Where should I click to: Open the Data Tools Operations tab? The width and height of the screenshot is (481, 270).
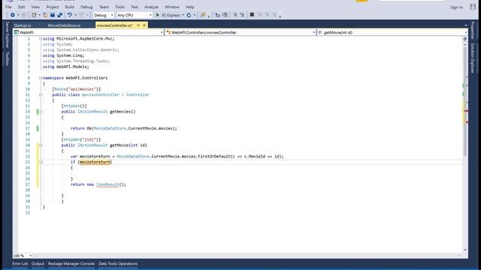tap(118, 263)
